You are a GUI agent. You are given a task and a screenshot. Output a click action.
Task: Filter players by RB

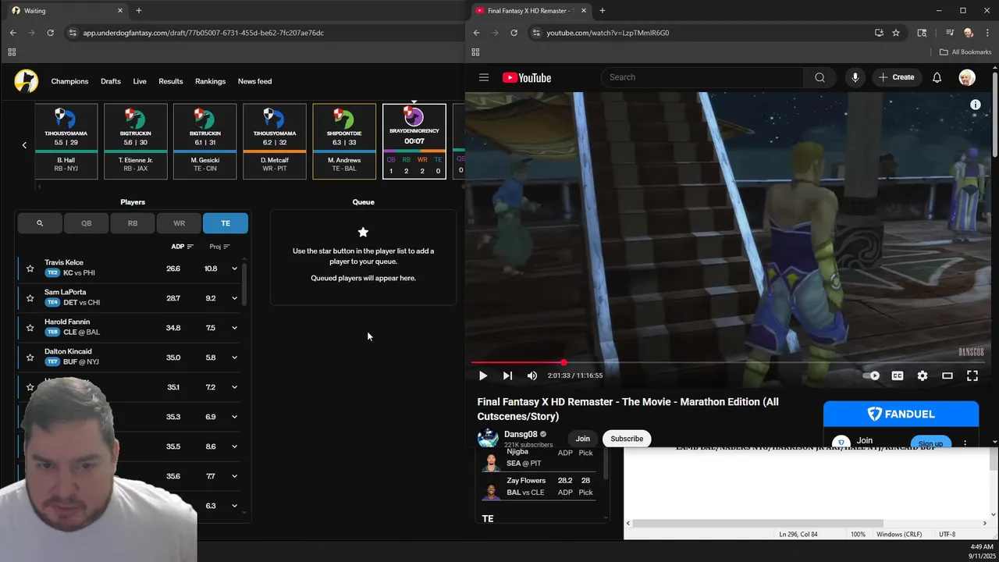[133, 223]
